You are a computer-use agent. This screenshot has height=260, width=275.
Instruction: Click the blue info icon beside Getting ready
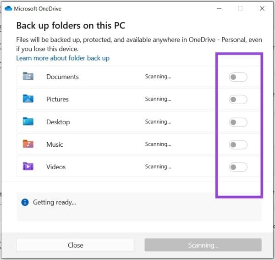pos(25,202)
